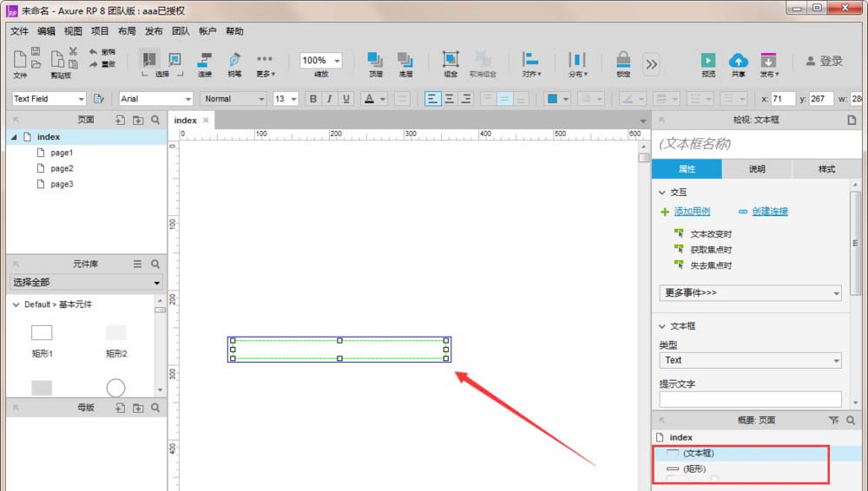Open the widget library hamburger menu
868x491 pixels.
[x=137, y=264]
